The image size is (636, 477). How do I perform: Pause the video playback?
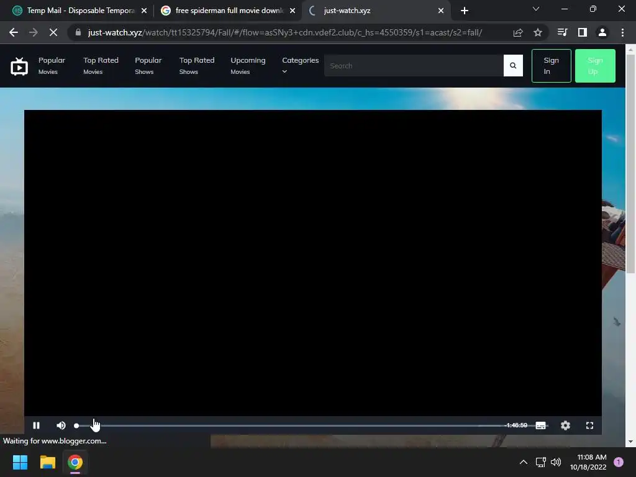coord(36,425)
